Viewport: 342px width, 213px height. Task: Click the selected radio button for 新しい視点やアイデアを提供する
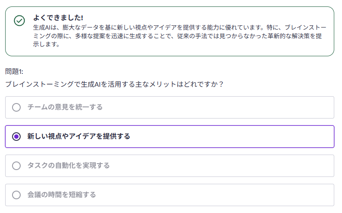click(16, 137)
